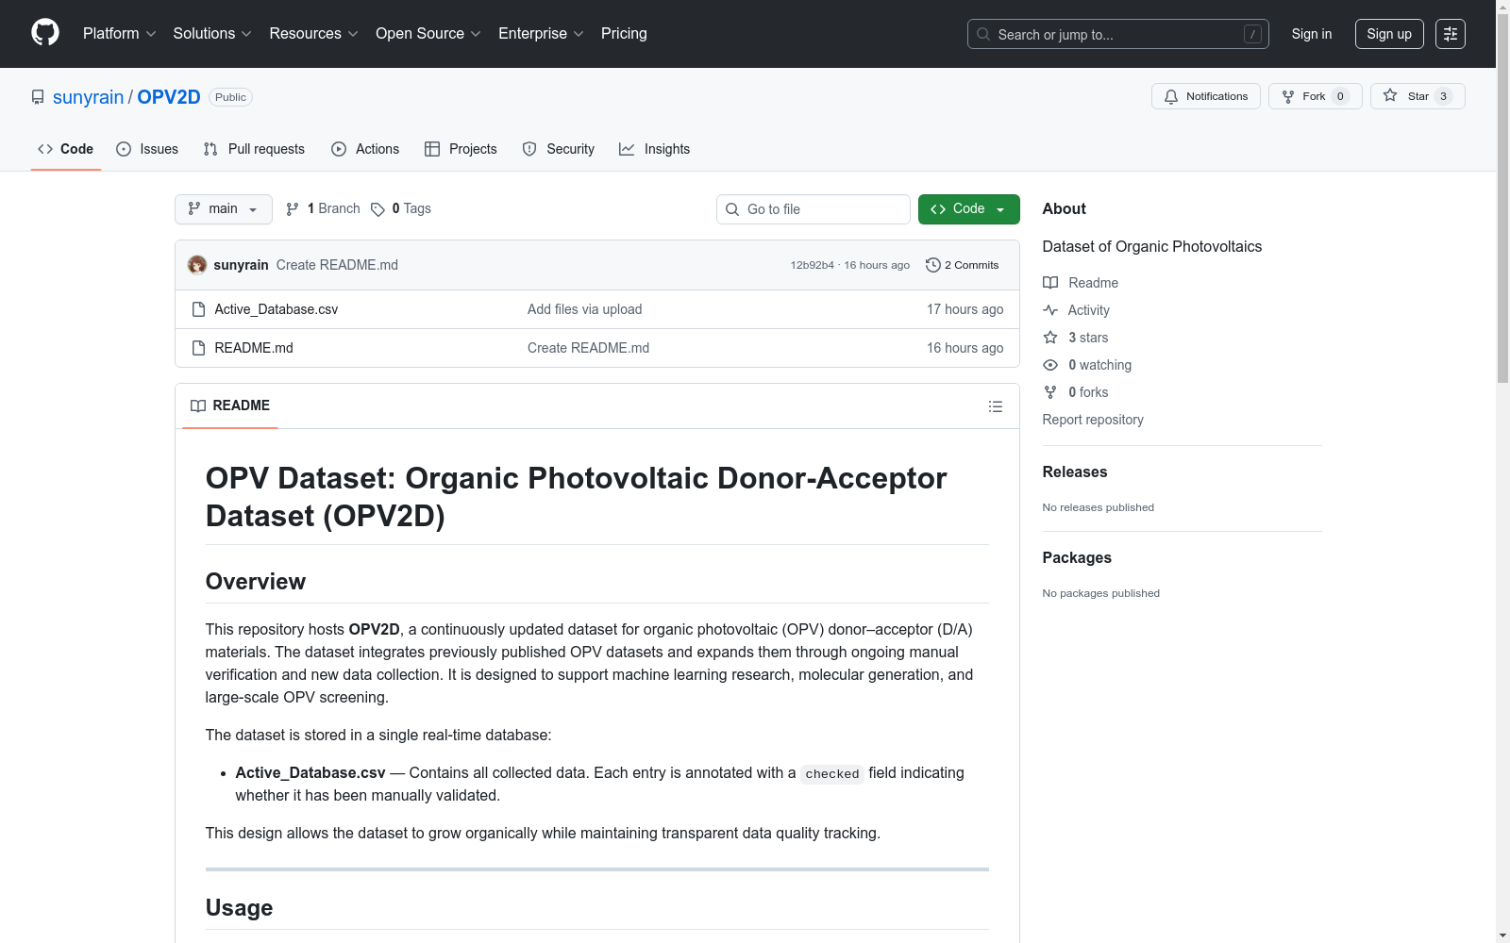Click the Actions play icon
This screenshot has height=943, width=1510.
(339, 149)
